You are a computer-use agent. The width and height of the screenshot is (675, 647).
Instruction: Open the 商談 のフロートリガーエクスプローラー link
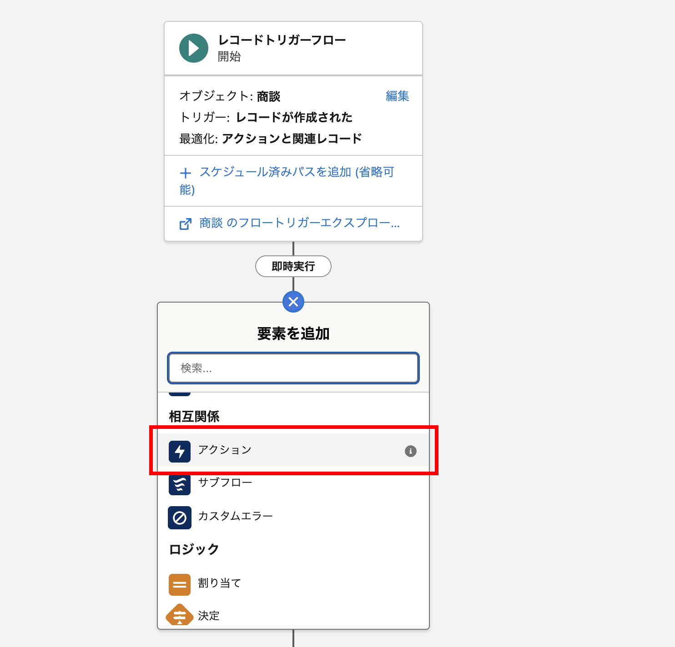(299, 223)
